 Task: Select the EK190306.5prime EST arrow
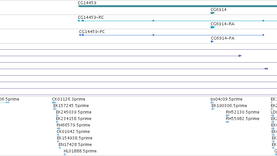(213, 109)
